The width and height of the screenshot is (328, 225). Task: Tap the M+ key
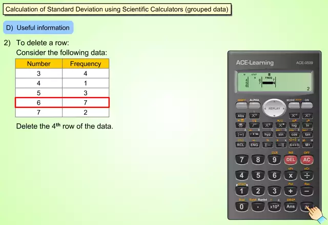pos(307,145)
